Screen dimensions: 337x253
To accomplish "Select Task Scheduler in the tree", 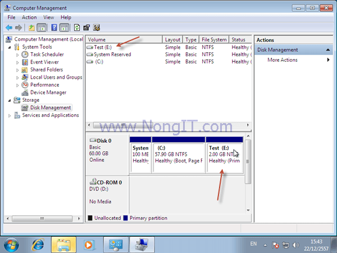I will [x=47, y=55].
